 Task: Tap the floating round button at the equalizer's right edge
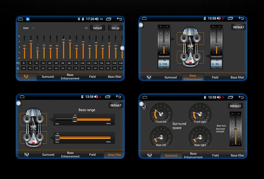tap(122, 48)
